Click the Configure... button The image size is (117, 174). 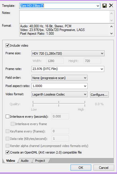[x=99, y=95]
